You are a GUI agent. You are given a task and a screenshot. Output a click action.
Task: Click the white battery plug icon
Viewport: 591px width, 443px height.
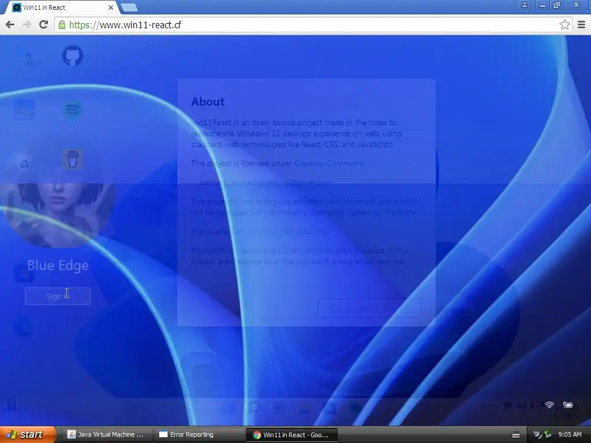(568, 405)
